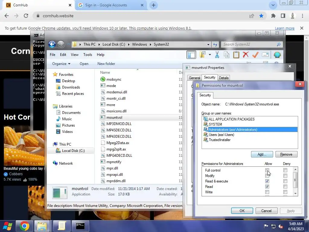Switch to Chrome from taskbar
Image resolution: width=309 pixels, height=232 pixels.
click(24, 226)
